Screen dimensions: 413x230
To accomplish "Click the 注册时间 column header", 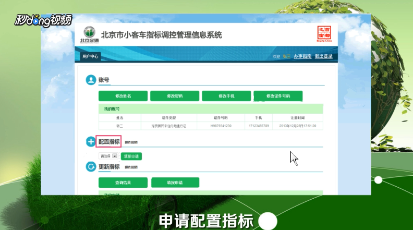I will pos(298,118).
